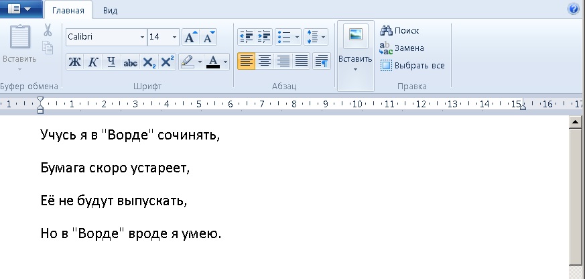
Task: Align text left
Action: coord(246,61)
